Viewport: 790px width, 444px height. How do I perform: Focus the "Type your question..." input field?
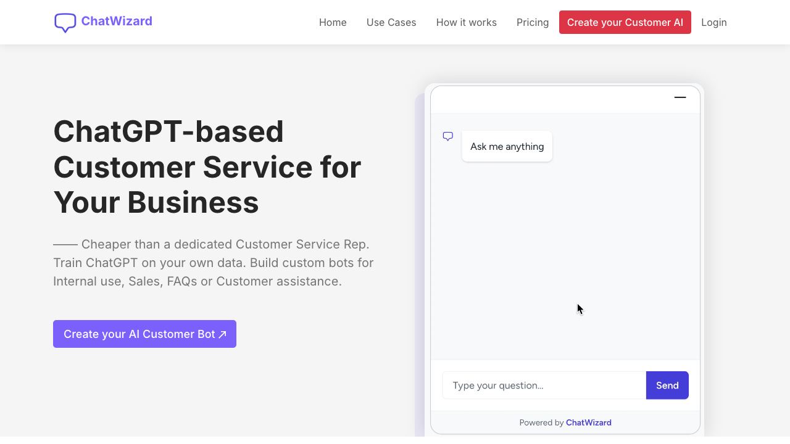point(544,385)
